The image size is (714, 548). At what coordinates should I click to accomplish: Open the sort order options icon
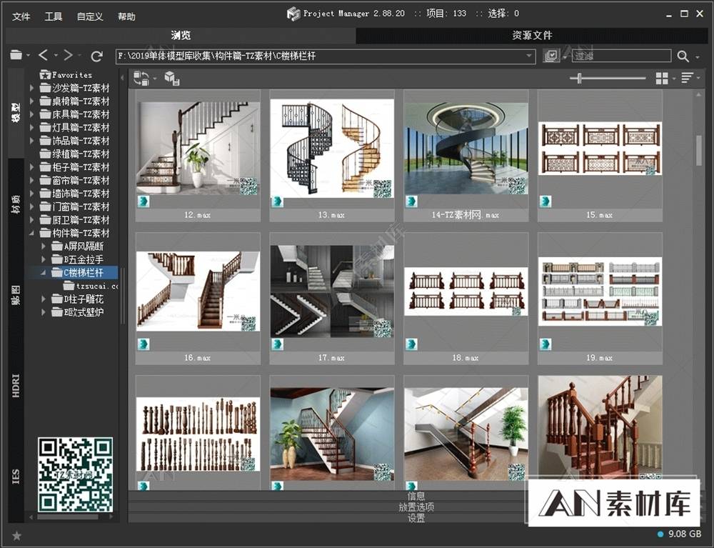point(687,78)
